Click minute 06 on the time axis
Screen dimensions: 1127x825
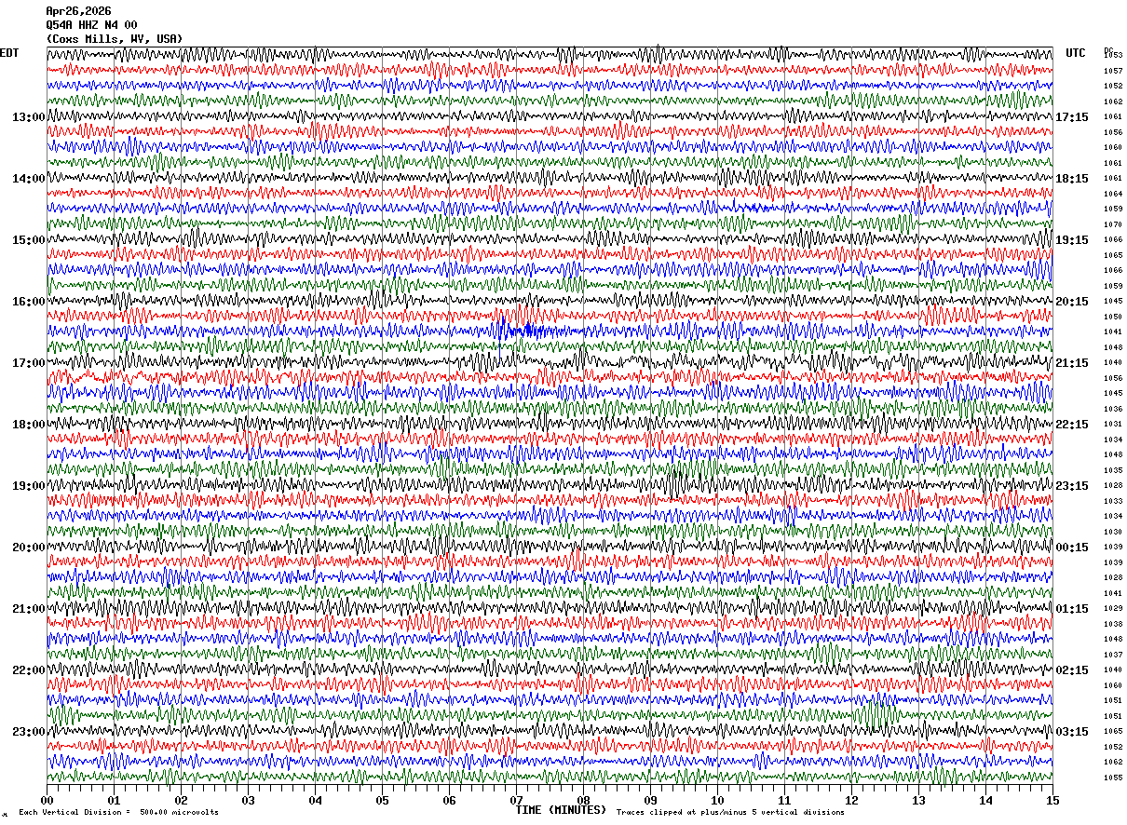(449, 800)
